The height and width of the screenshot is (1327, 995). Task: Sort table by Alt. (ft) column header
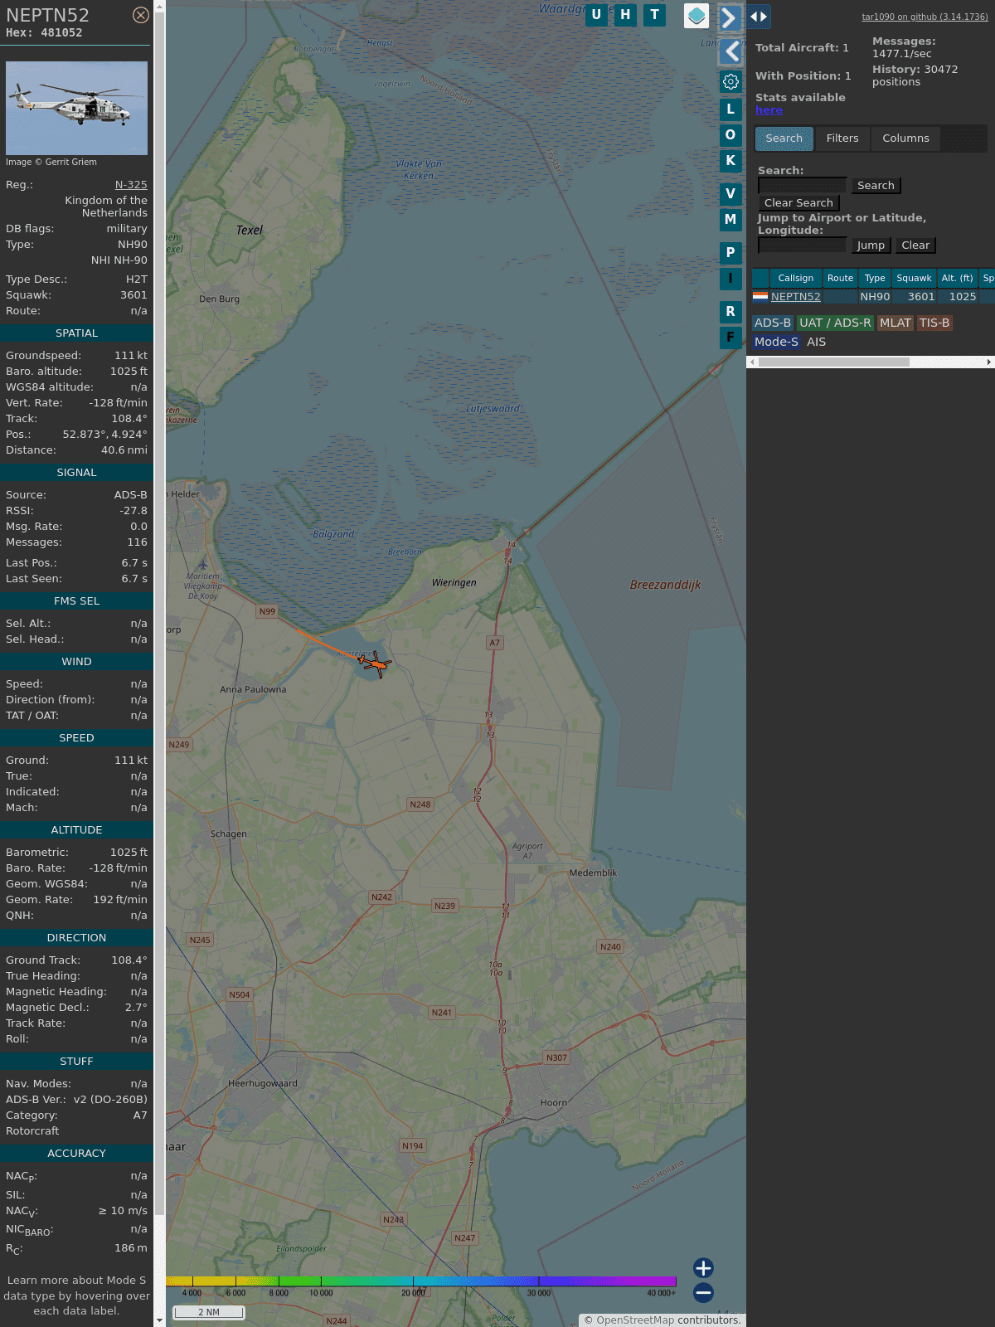957,279
